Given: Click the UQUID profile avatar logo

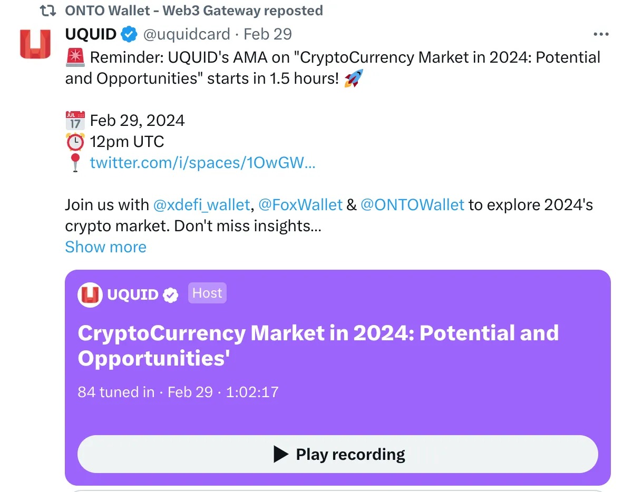Looking at the screenshot, I should (x=35, y=44).
